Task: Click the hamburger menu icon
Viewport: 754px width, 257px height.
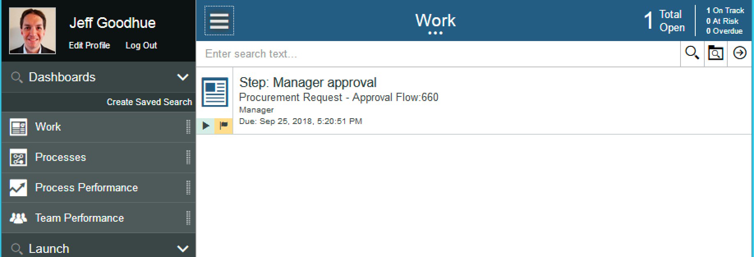Action: click(x=219, y=21)
